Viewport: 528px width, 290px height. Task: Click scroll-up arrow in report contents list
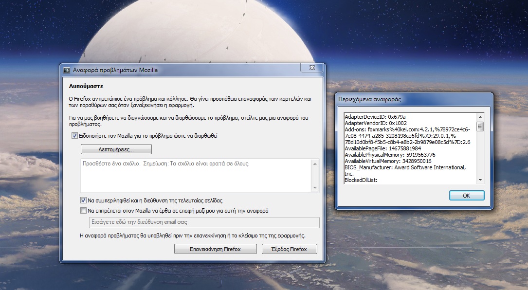click(480, 117)
